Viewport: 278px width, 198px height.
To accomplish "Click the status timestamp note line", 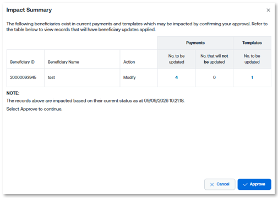I will click(x=95, y=101).
